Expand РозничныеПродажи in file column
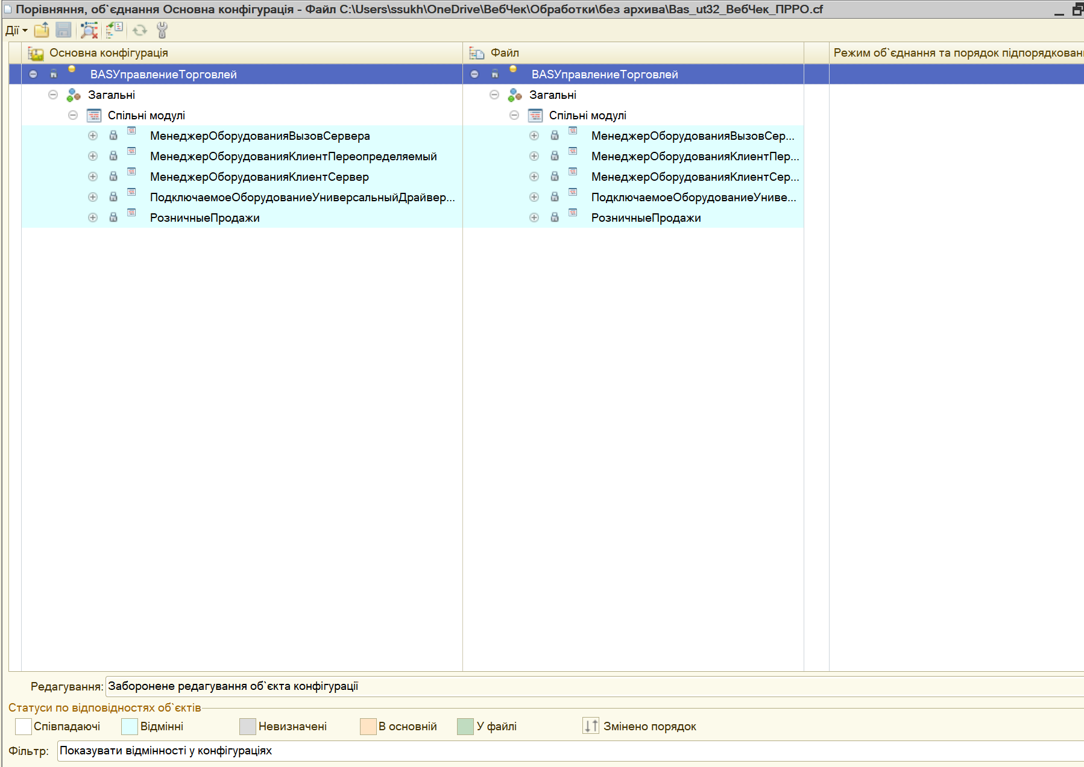 534,218
